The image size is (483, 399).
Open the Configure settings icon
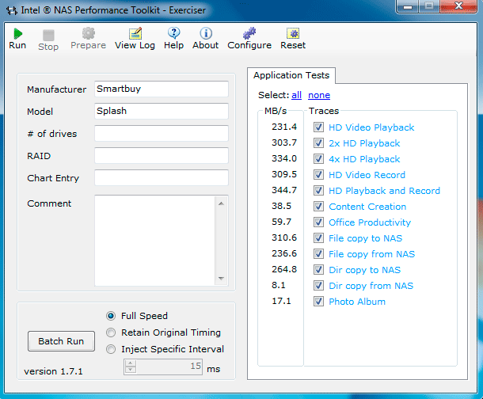tap(249, 34)
